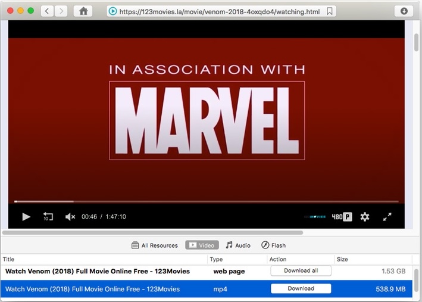Image resolution: width=422 pixels, height=302 pixels.
Task: Play the Venom video
Action: pyautogui.click(x=26, y=217)
